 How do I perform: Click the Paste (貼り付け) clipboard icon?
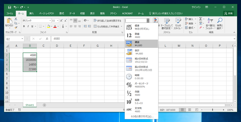pos(9,21)
